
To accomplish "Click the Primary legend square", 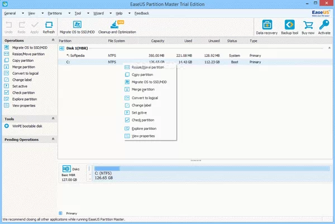I will click(x=61, y=213).
